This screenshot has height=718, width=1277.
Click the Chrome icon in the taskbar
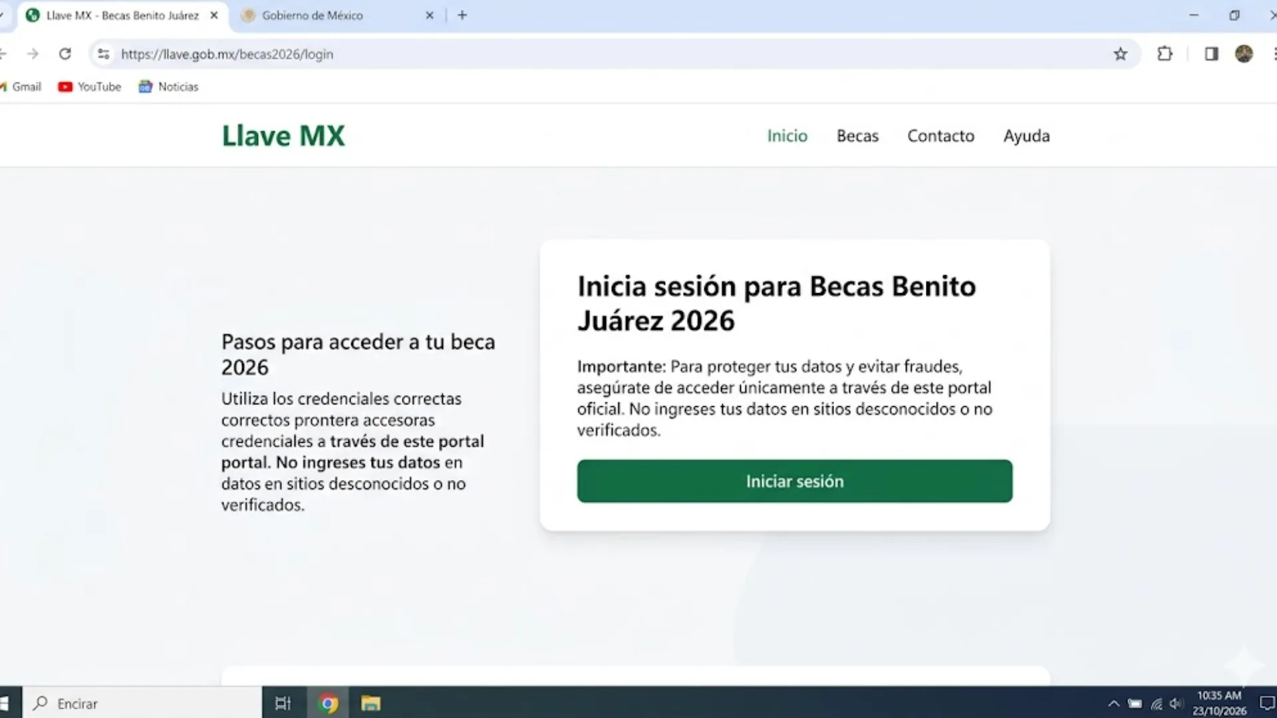[x=328, y=703]
